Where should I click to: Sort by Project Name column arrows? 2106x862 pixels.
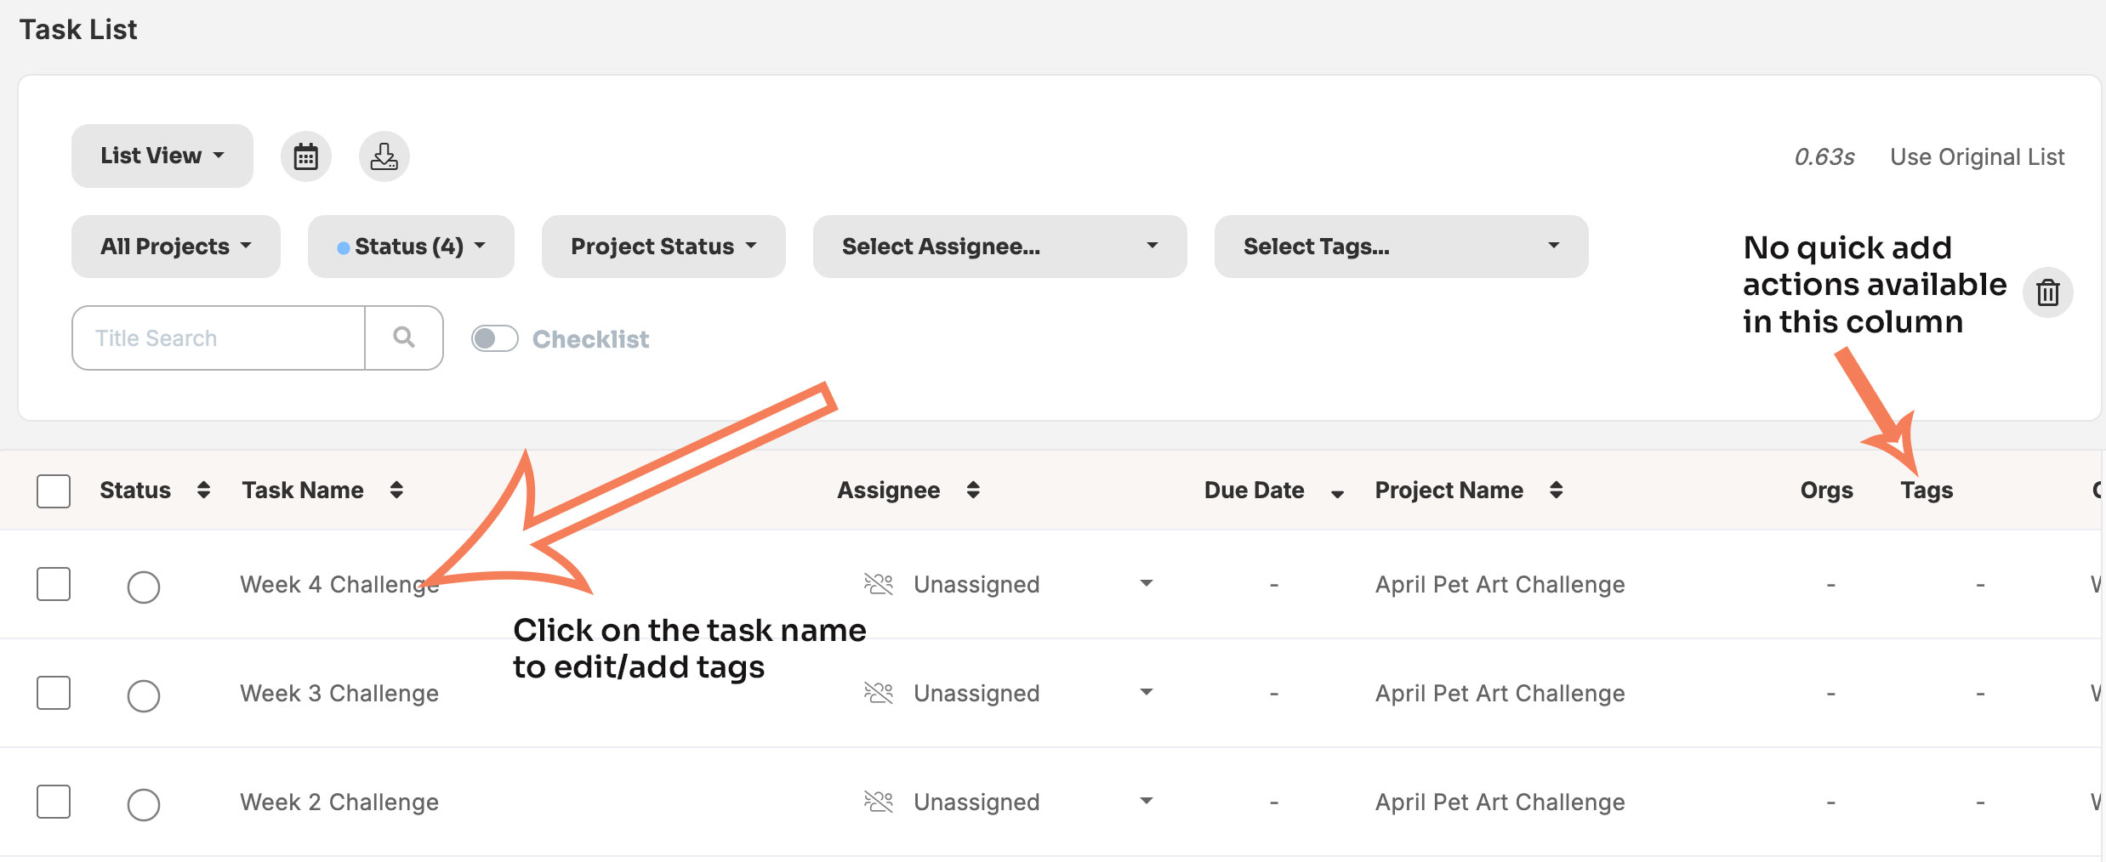[x=1556, y=490]
